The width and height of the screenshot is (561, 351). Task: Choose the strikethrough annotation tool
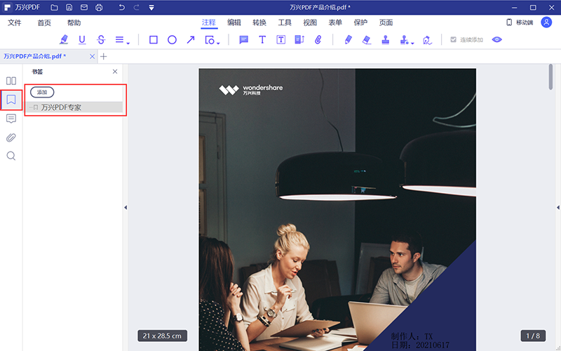point(101,40)
